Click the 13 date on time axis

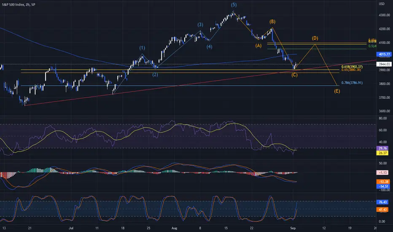(x=4, y=228)
